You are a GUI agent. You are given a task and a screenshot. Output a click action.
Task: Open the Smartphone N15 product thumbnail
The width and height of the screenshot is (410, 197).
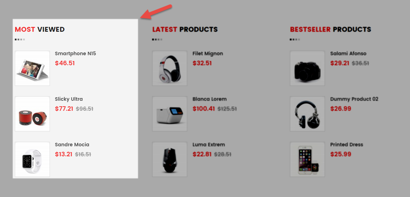tap(32, 68)
